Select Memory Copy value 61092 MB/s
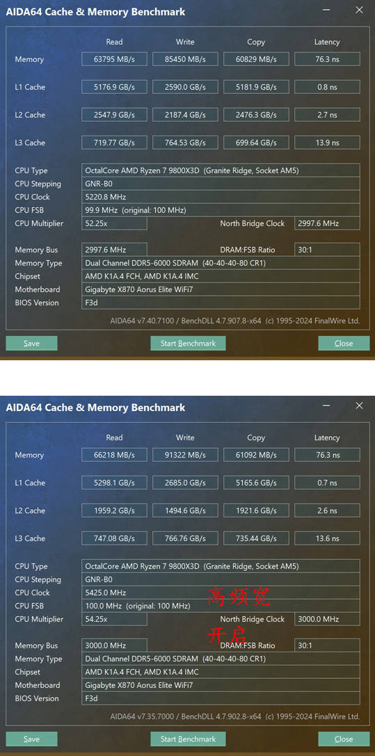375x756 pixels. click(x=256, y=455)
